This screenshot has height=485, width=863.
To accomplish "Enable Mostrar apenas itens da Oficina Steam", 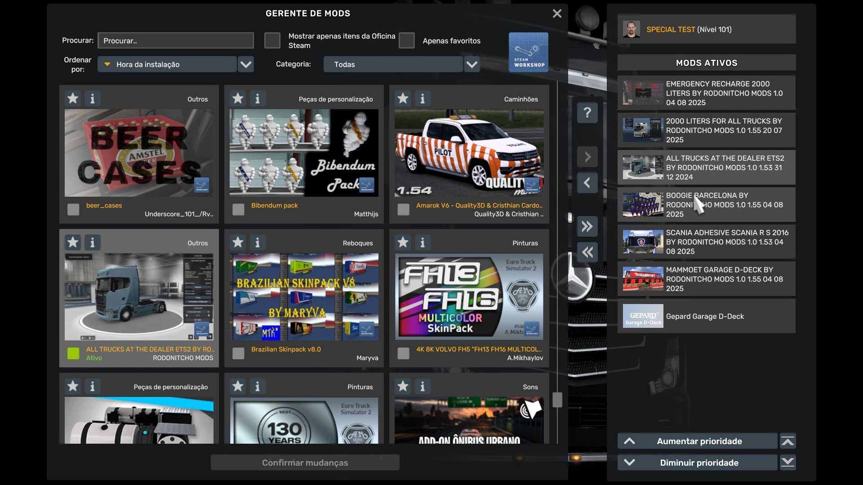I will 272,40.
